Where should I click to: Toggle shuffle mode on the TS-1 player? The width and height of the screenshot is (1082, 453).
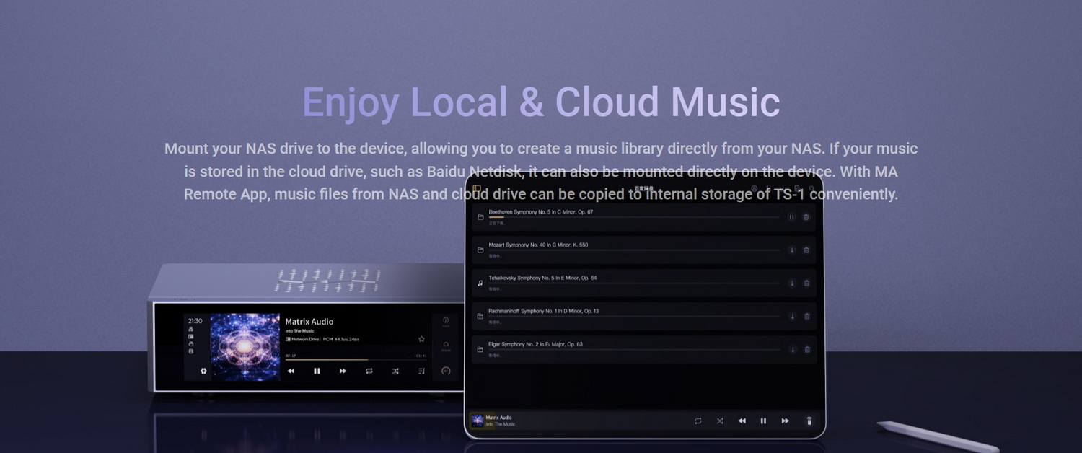(395, 371)
